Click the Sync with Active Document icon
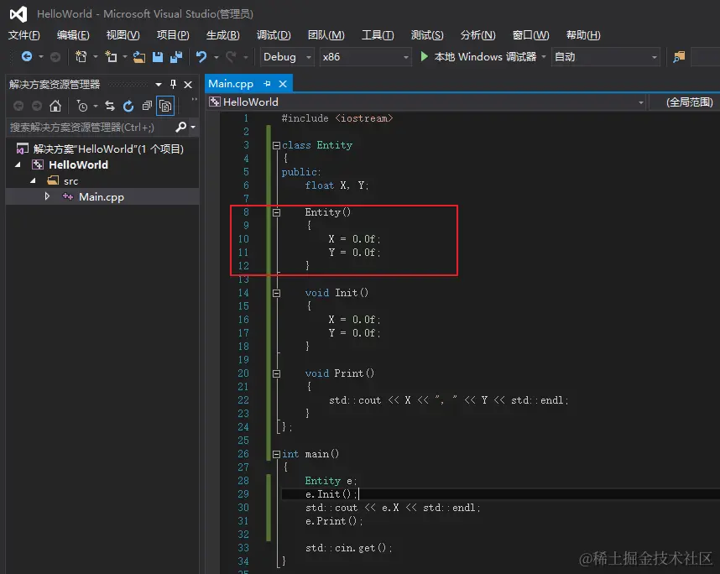The image size is (720, 574). pos(110,106)
